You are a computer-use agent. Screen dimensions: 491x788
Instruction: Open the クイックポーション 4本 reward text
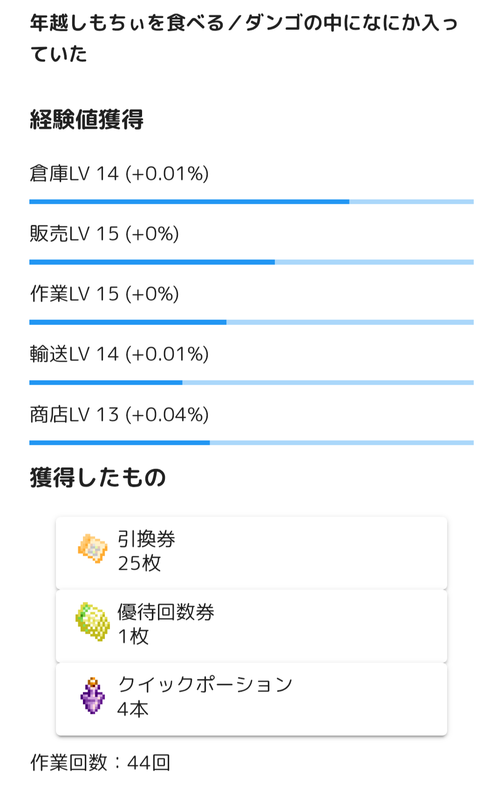(x=205, y=697)
